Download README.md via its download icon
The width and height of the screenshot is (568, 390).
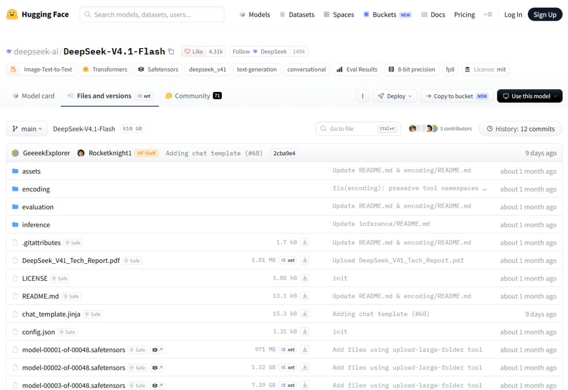pos(305,296)
